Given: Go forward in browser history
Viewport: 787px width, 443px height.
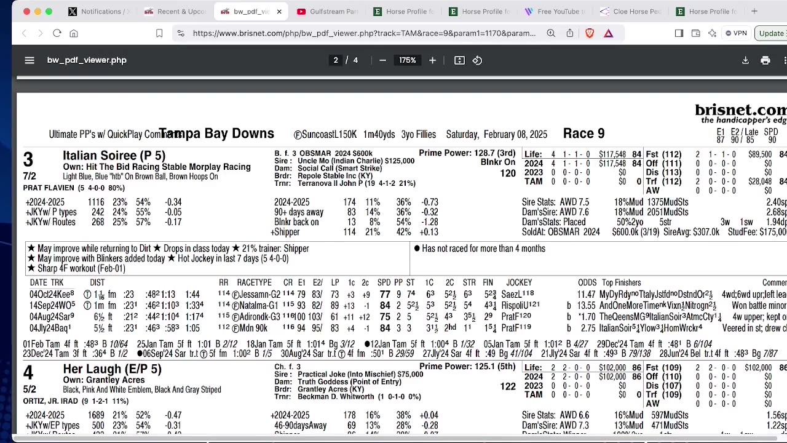Looking at the screenshot, I should [x=40, y=33].
